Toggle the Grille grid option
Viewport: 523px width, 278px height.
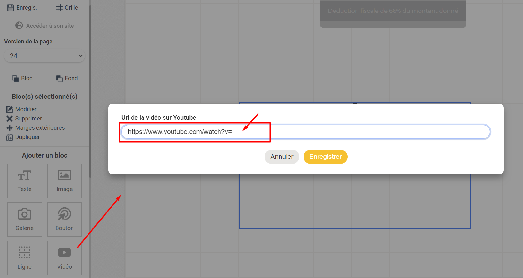[67, 8]
